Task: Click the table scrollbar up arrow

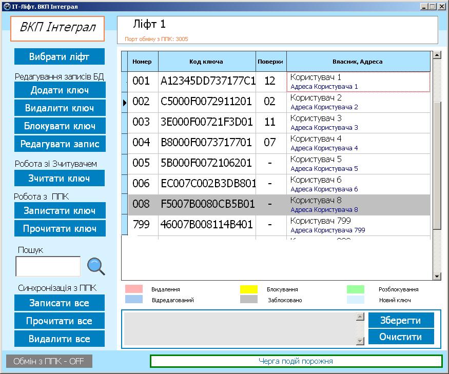Action: point(437,55)
